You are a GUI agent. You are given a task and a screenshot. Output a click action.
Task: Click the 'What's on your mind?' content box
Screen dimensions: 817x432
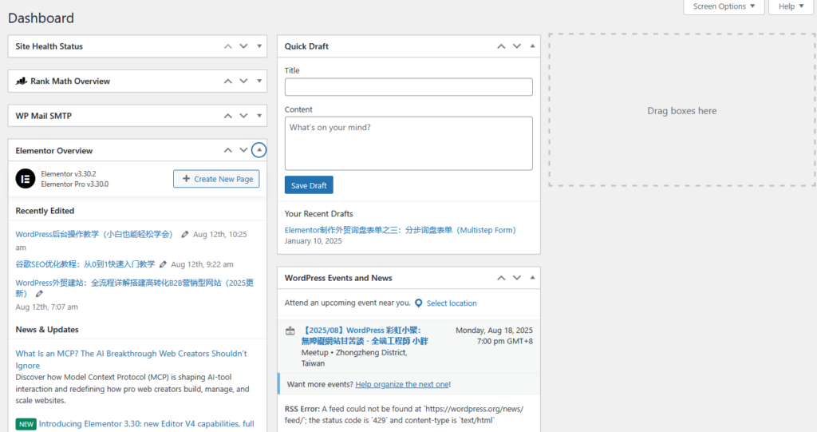(x=408, y=144)
